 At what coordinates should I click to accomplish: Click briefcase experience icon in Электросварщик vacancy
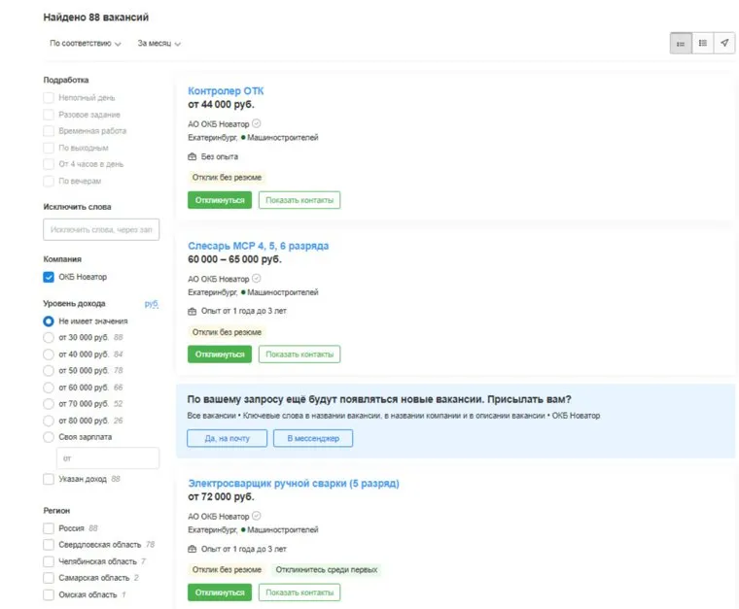tap(193, 549)
